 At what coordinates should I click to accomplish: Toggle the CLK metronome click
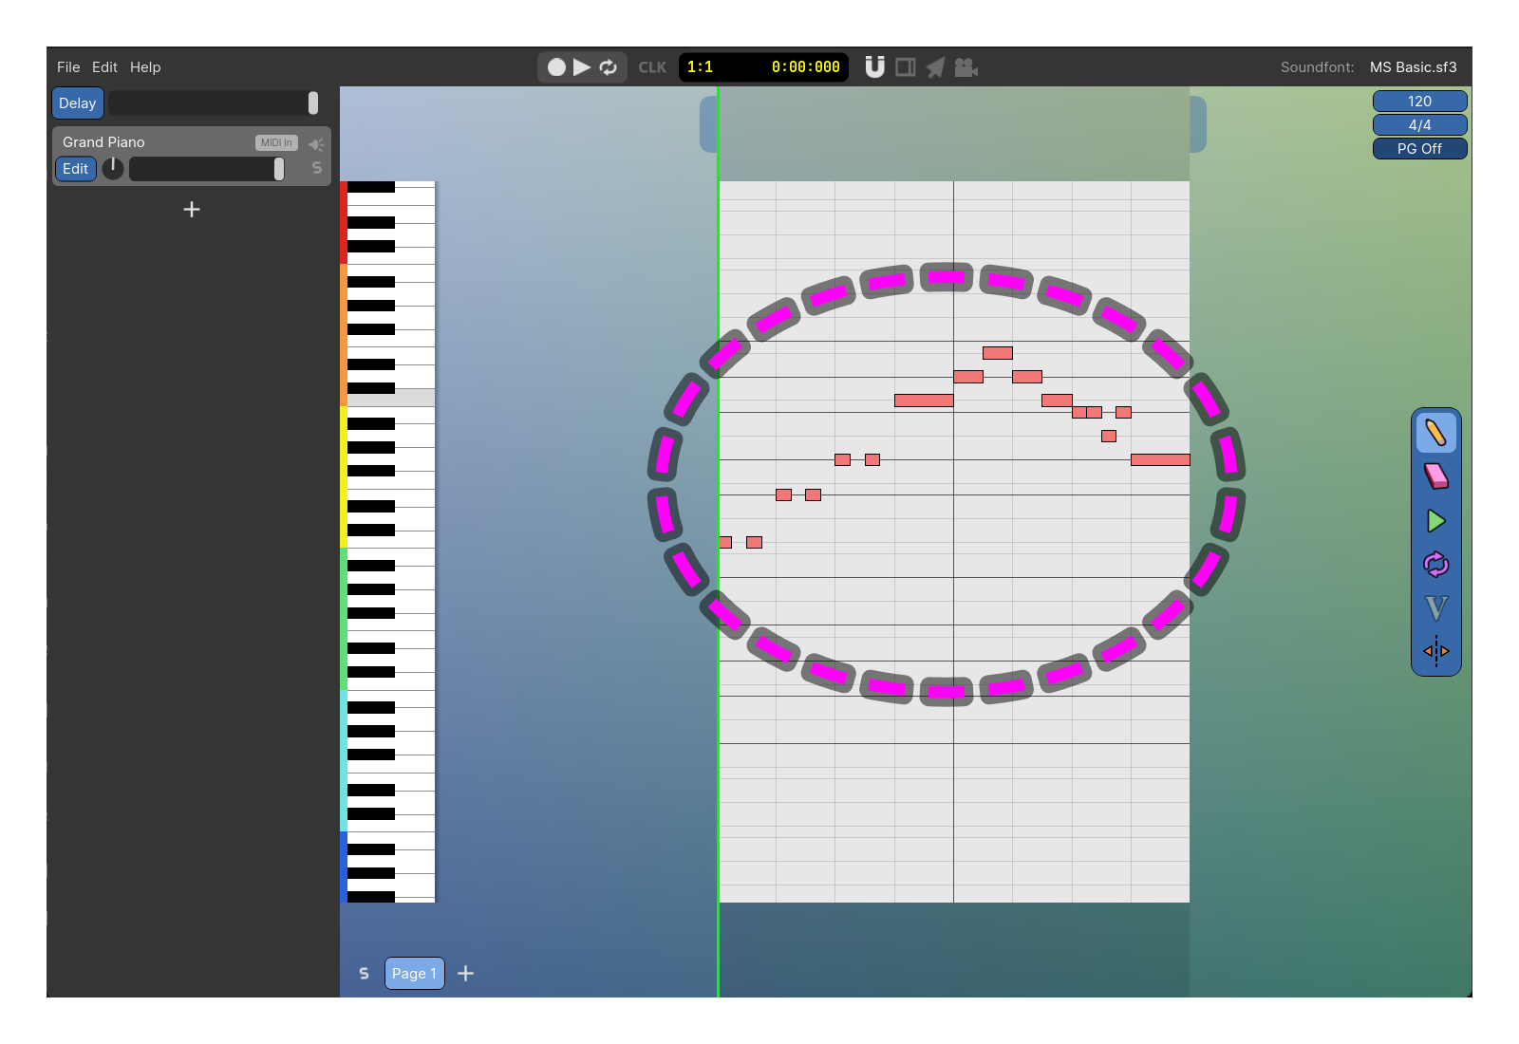point(652,67)
